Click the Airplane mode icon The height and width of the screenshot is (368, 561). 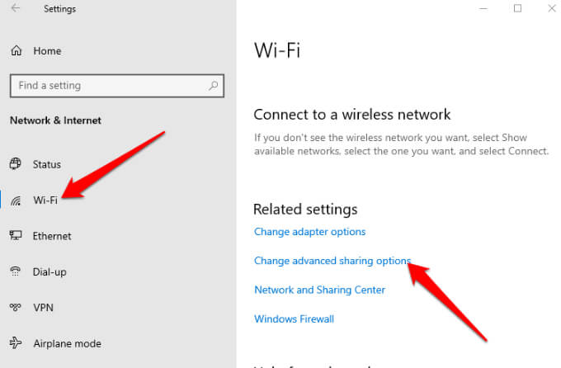(x=16, y=343)
